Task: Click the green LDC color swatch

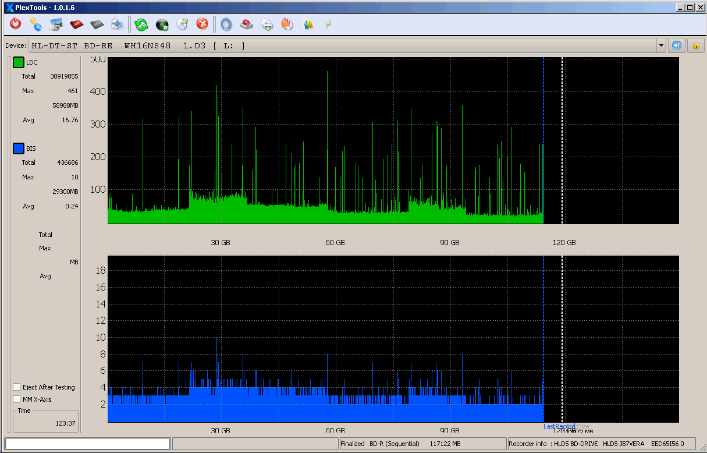Action: click(x=19, y=62)
